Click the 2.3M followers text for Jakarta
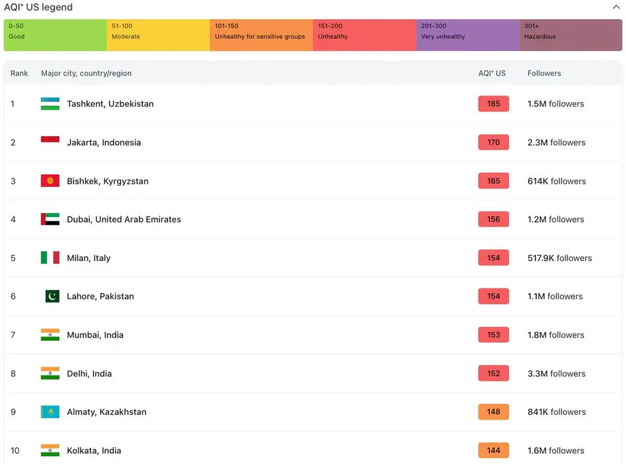The height and width of the screenshot is (464, 626). click(x=557, y=143)
